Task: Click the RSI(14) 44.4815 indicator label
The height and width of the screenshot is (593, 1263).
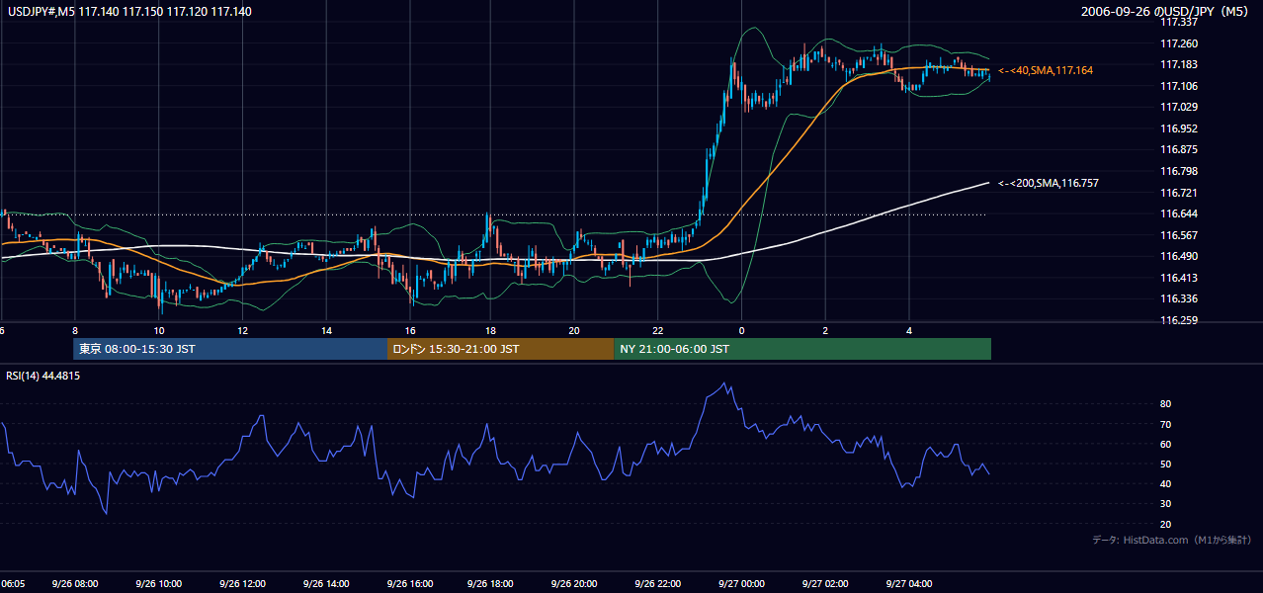Action: click(43, 376)
